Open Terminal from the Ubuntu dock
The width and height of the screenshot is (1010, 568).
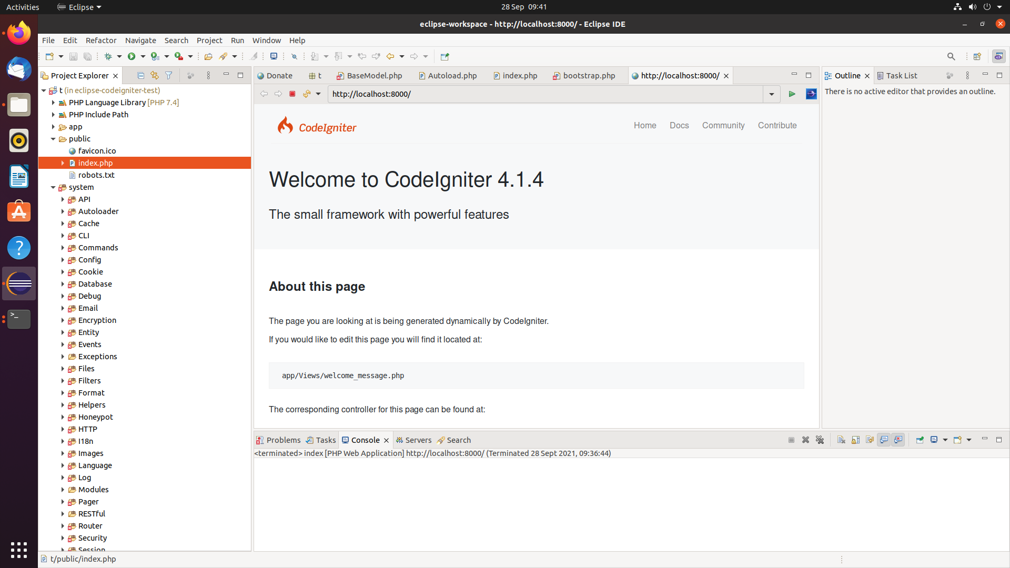click(19, 319)
